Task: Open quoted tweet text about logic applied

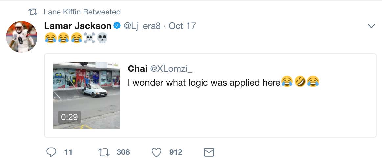Action: [x=204, y=82]
